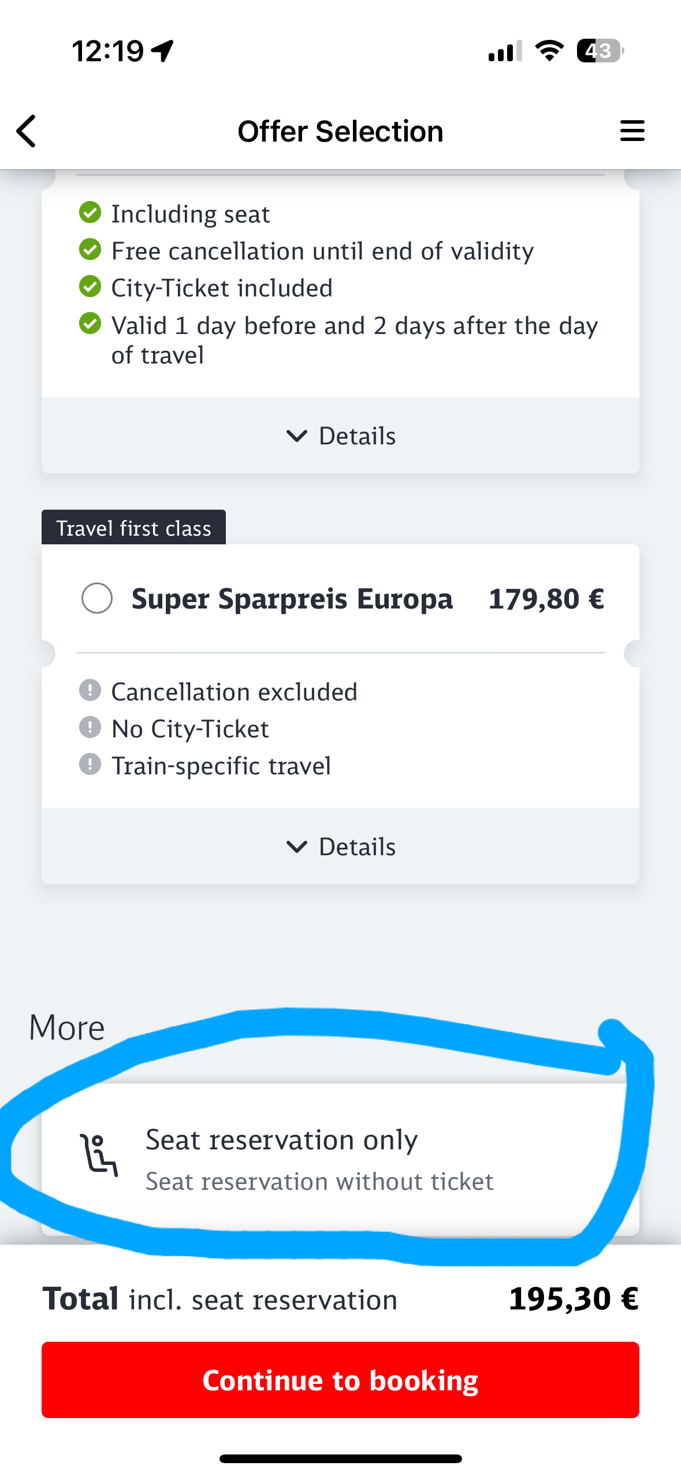This screenshot has width=681, height=1477.
Task: Tap the grey warning icon for Cancellation excluded
Action: (x=90, y=690)
